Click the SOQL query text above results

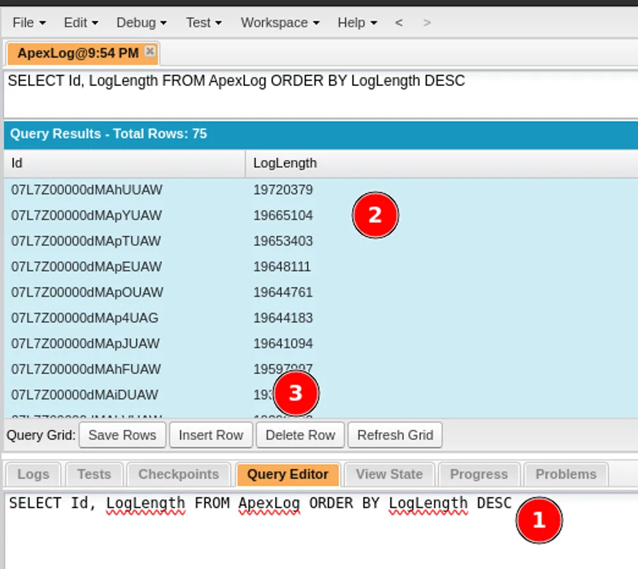coord(236,81)
